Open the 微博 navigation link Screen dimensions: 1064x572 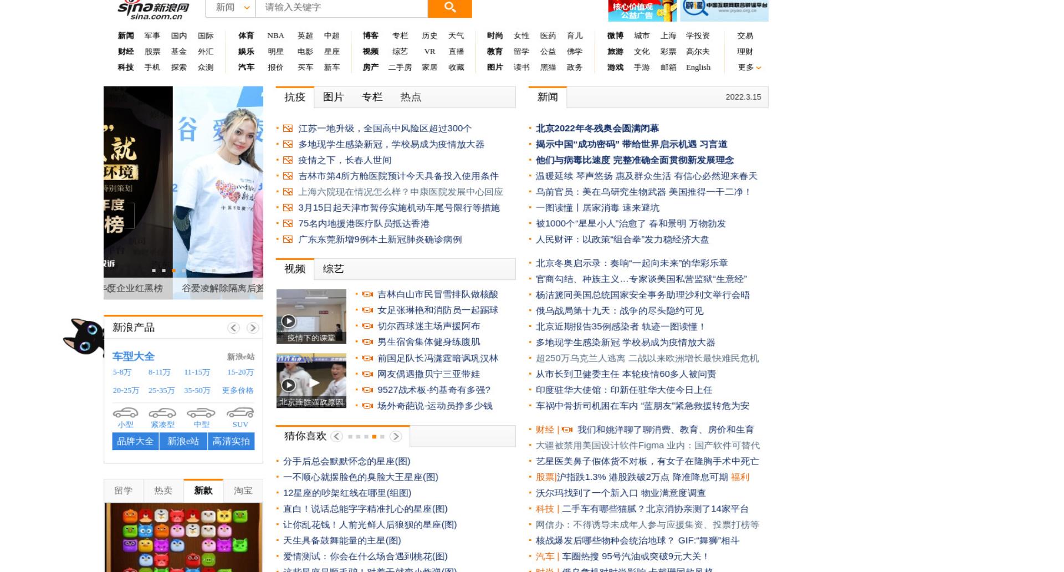pos(615,35)
